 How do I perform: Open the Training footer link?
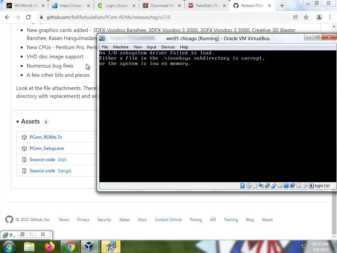pos(231,220)
